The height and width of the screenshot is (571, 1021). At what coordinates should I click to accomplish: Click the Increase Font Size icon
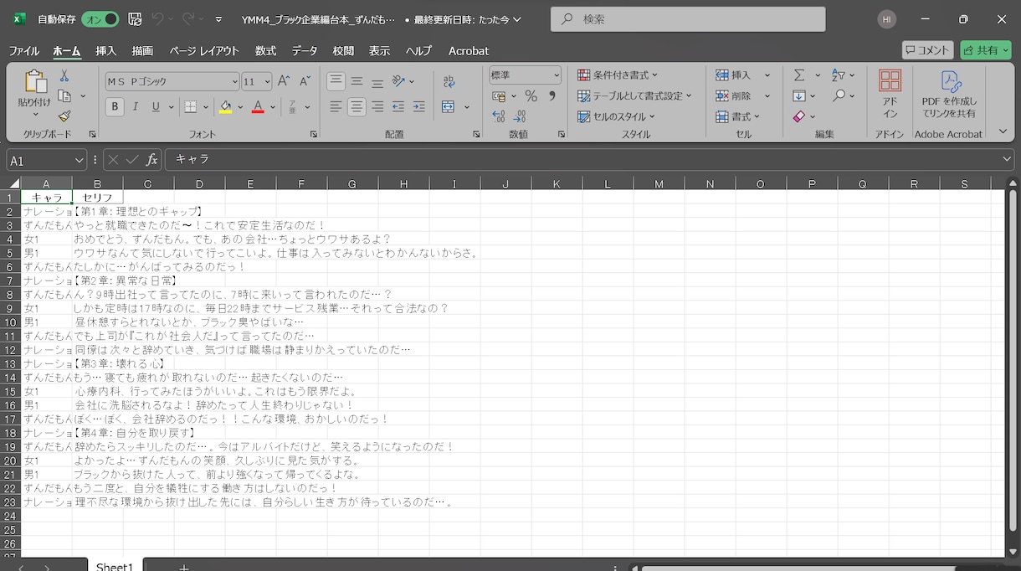coord(284,81)
